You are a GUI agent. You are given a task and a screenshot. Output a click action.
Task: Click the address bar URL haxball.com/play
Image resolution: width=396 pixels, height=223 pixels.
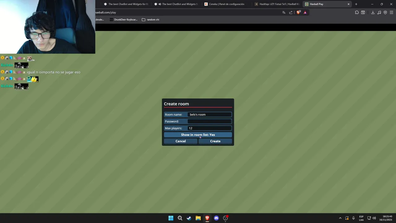105,12
